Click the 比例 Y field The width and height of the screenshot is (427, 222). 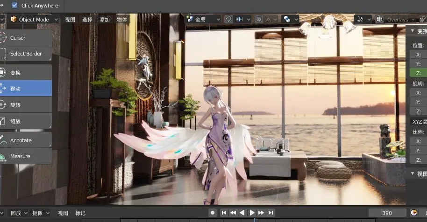pyautogui.click(x=419, y=150)
